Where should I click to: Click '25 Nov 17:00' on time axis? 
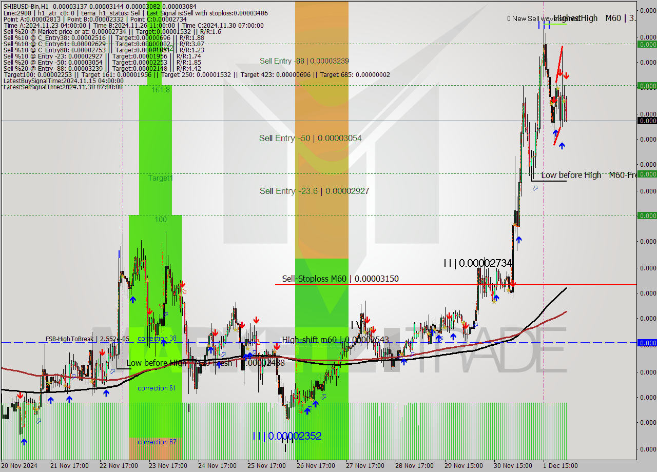tap(266, 466)
